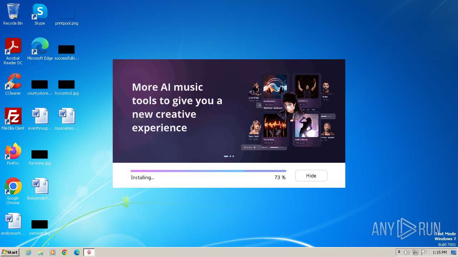Screen dimensions: 458x257
Task: Click the Audio Enhancer card
Action: click(307, 129)
